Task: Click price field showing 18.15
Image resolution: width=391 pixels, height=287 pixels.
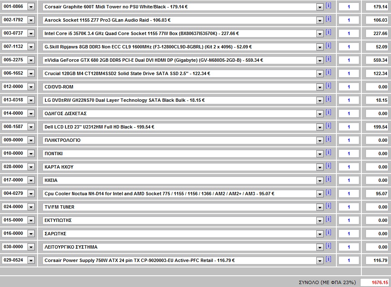Action: pyautogui.click(x=377, y=100)
